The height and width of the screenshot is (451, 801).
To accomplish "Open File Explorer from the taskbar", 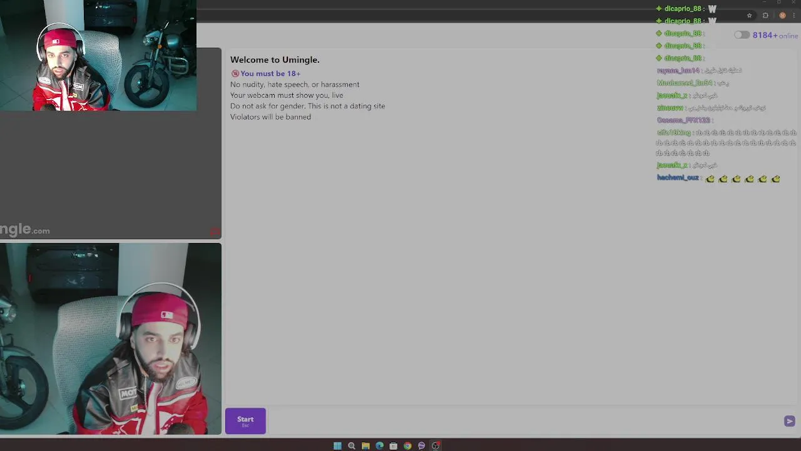I will click(365, 446).
